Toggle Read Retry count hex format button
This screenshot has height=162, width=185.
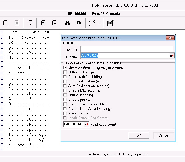86,125
